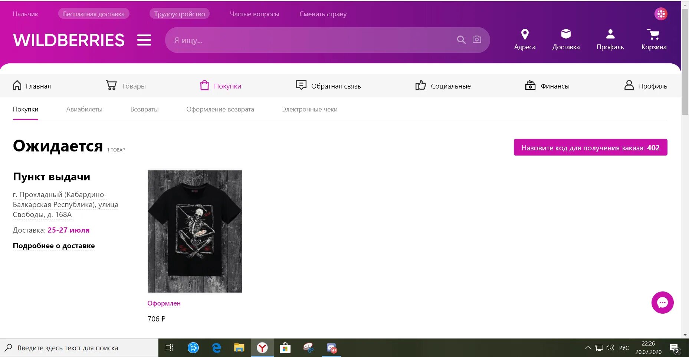Image resolution: width=689 pixels, height=357 pixels.
Task: Select the Покупки sub-tab
Action: 26,109
